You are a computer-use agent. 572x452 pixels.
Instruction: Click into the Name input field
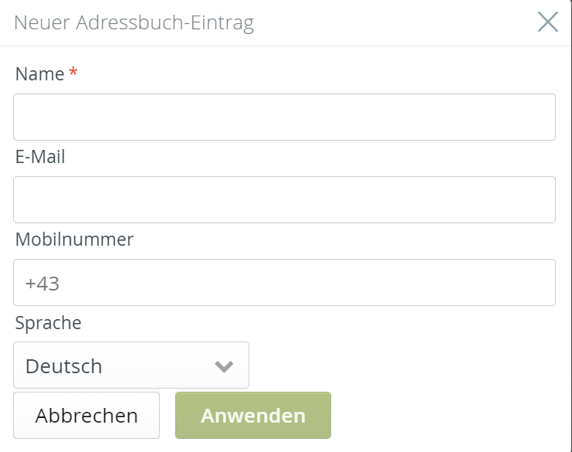[x=284, y=117]
